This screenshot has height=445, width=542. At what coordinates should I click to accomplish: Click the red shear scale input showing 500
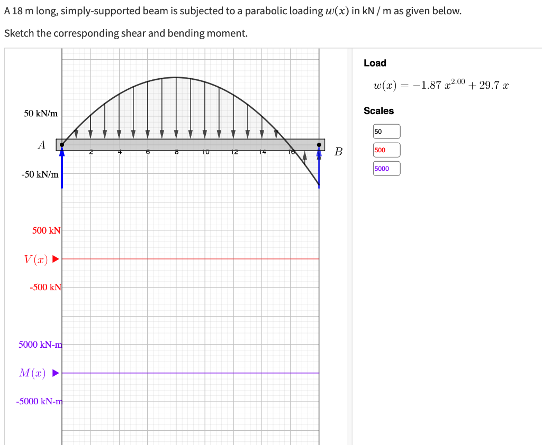(x=386, y=150)
